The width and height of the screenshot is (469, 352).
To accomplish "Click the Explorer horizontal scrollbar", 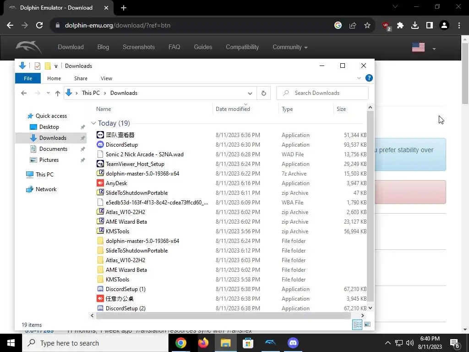I will coord(223,315).
